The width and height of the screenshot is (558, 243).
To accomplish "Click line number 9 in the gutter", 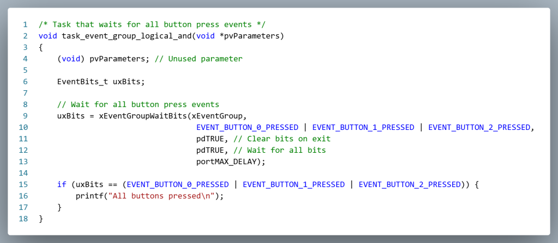I will (25, 116).
